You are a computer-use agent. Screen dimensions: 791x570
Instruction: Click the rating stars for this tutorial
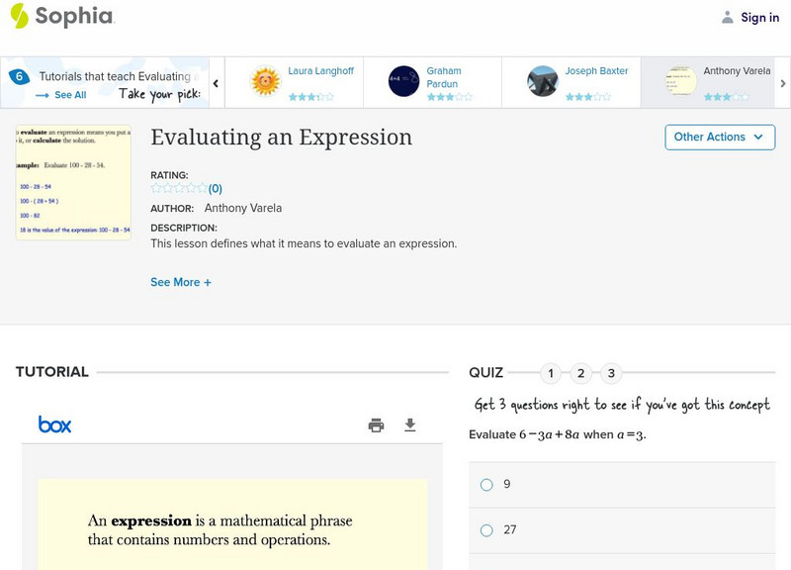pyautogui.click(x=179, y=188)
